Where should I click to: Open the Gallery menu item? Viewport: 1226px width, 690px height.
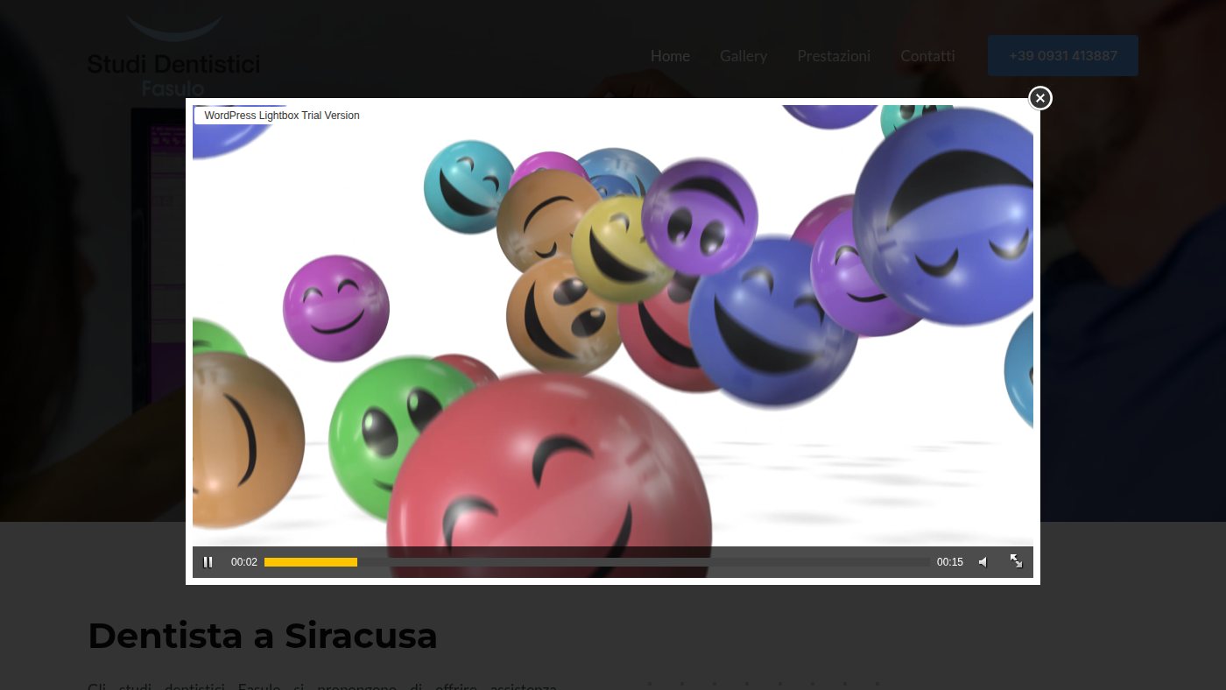(743, 56)
